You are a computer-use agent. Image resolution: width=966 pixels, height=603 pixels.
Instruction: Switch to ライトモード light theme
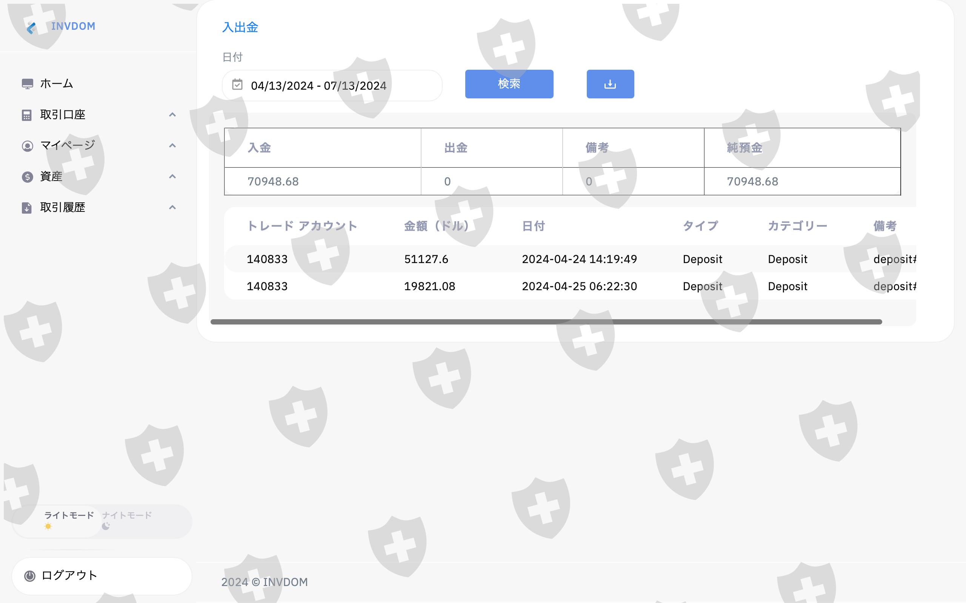tap(68, 515)
